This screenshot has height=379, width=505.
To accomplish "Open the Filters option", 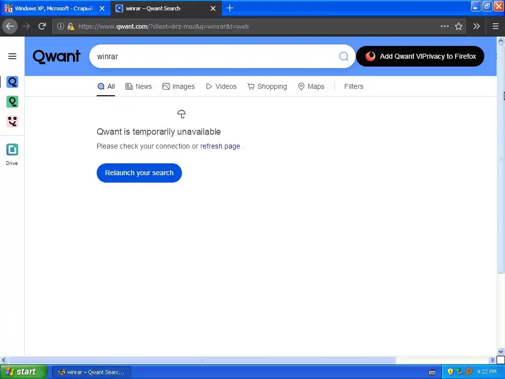I will click(354, 86).
